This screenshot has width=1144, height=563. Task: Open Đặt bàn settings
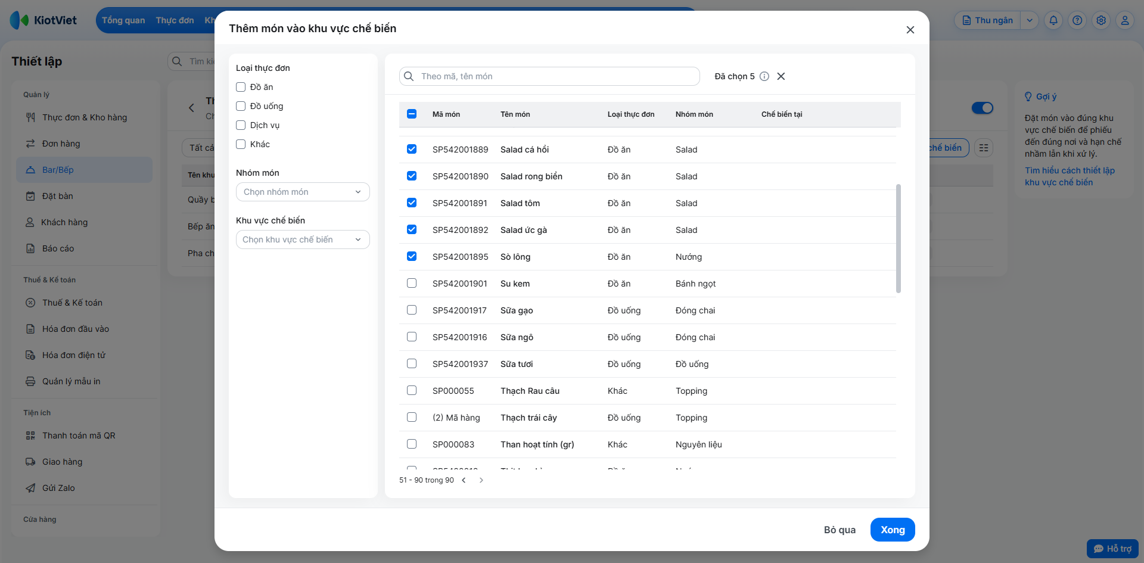point(84,196)
